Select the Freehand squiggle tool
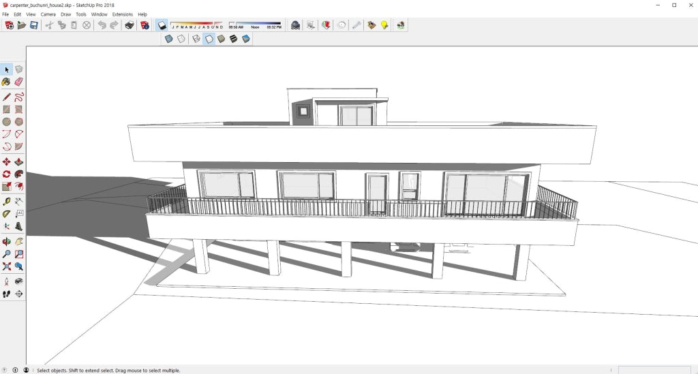This screenshot has height=374, width=698. (x=18, y=97)
